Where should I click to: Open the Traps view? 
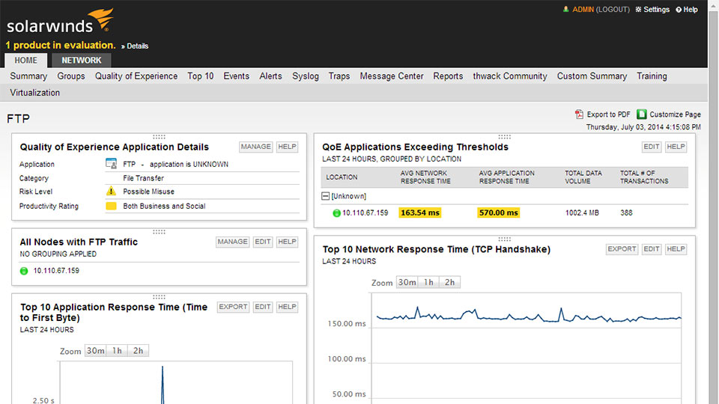coord(339,76)
